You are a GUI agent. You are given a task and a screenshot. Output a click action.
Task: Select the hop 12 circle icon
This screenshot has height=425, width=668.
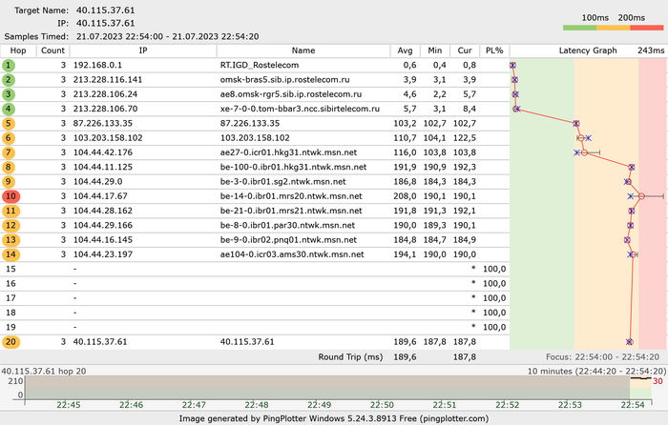(9, 225)
